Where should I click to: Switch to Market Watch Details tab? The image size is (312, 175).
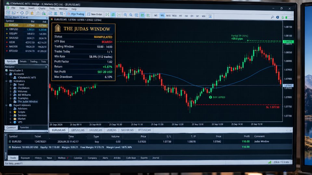click(x=23, y=62)
